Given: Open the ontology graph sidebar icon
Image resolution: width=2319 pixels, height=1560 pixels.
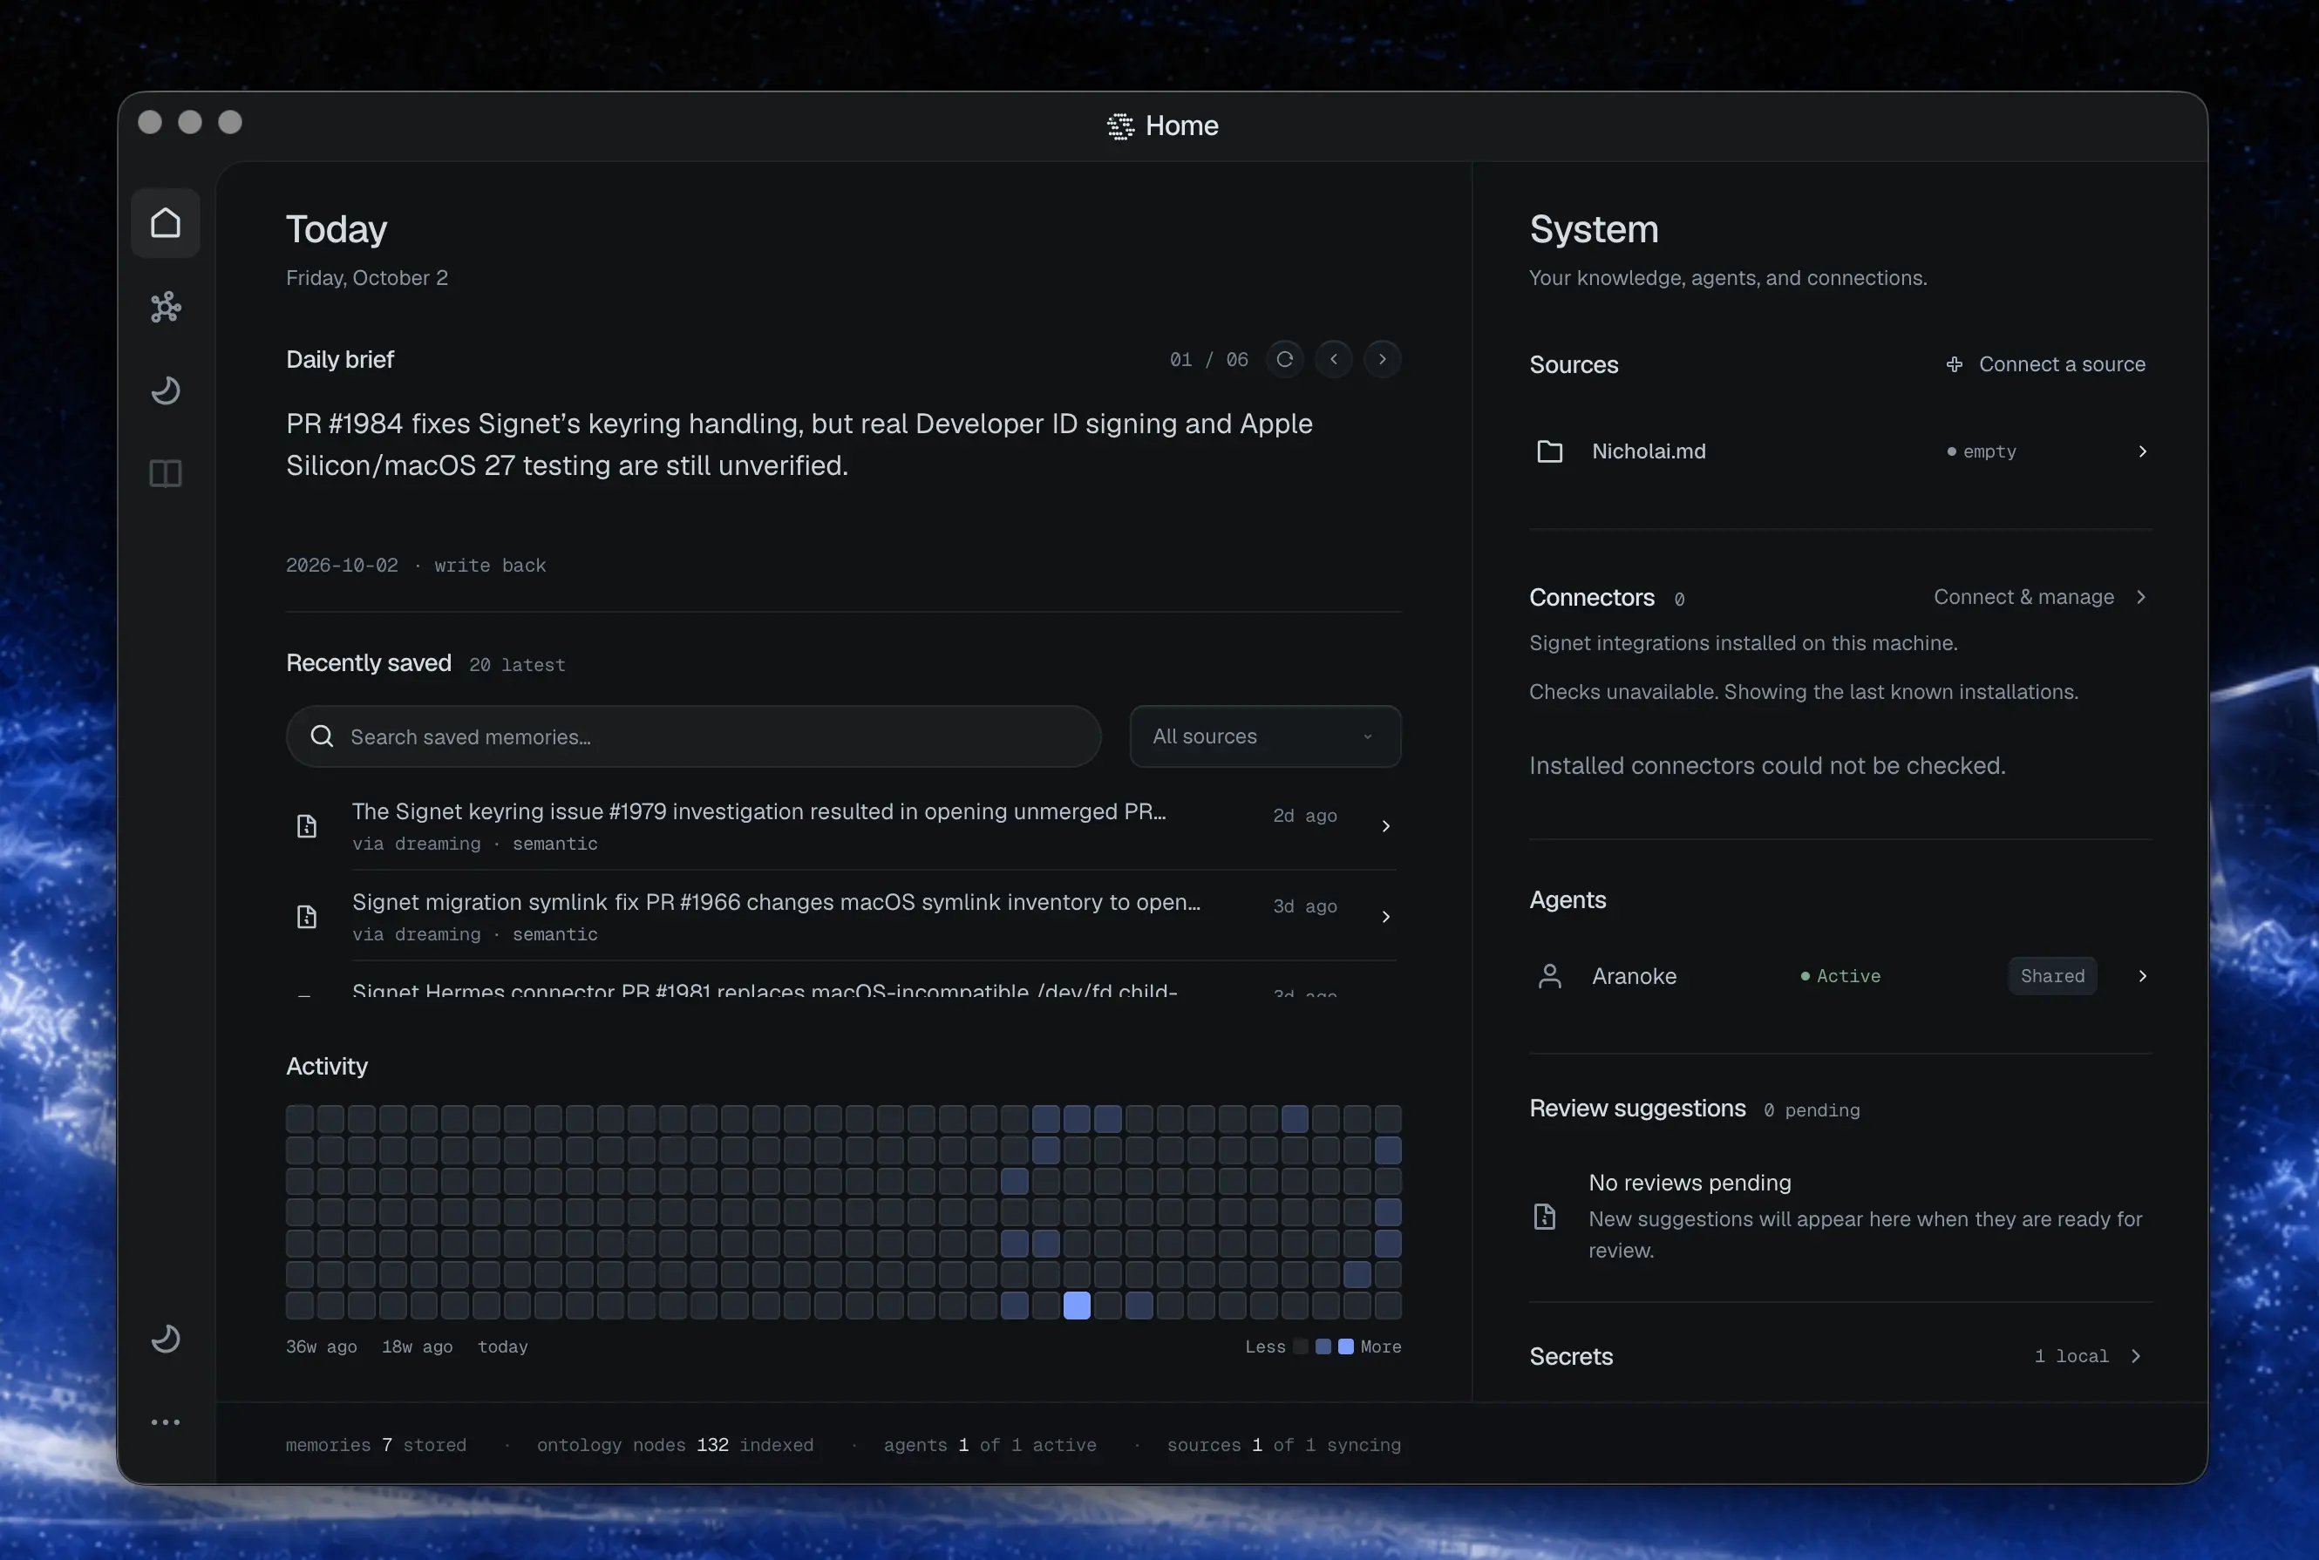Looking at the screenshot, I should pos(166,307).
